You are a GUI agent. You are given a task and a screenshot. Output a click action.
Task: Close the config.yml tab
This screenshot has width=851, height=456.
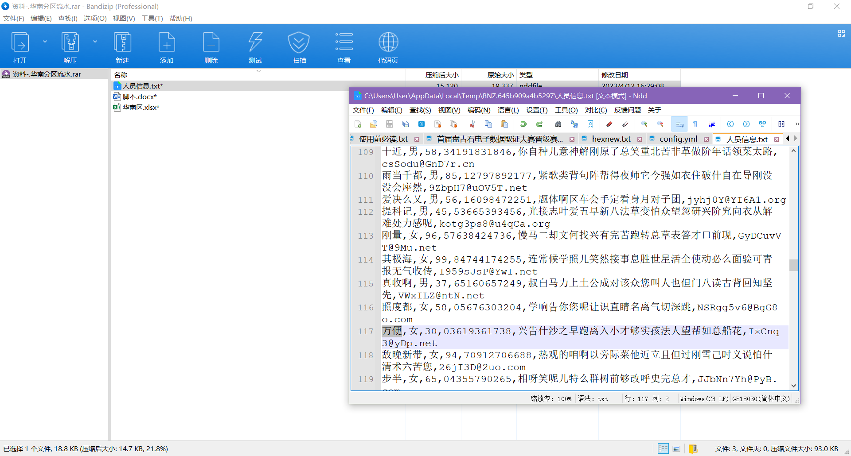coord(706,139)
